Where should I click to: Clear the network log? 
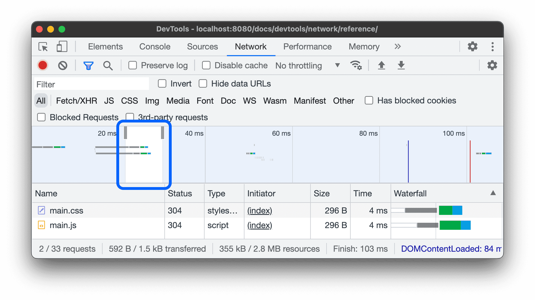(63, 65)
